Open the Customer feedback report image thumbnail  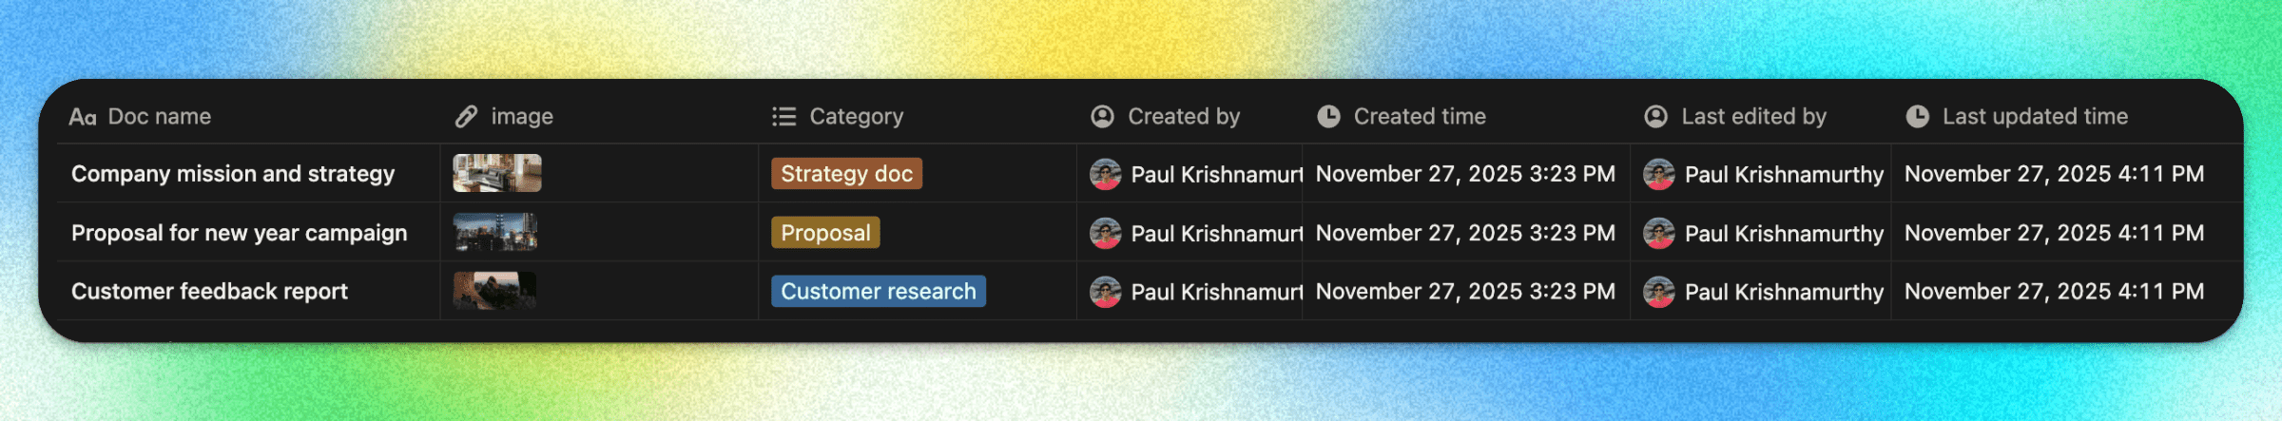pyautogui.click(x=494, y=291)
